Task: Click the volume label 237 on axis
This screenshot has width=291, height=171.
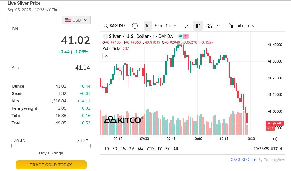Action: click(x=270, y=128)
